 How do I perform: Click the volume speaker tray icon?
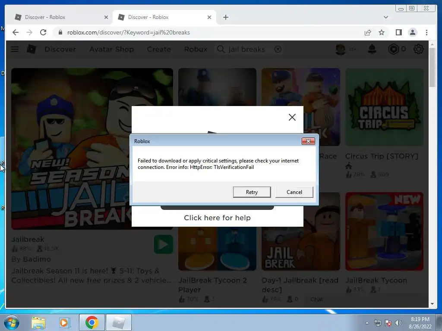(x=398, y=323)
